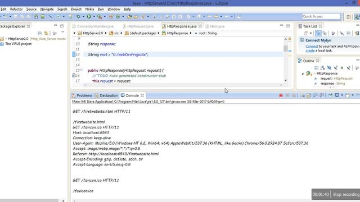
Task: Click the Connect link in Mylyn panel
Action: 312,46
